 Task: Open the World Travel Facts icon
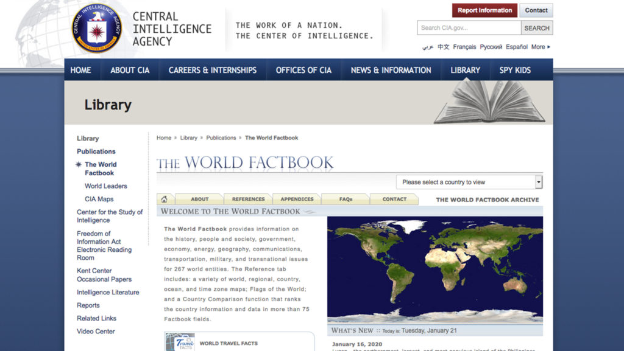pyautogui.click(x=180, y=342)
